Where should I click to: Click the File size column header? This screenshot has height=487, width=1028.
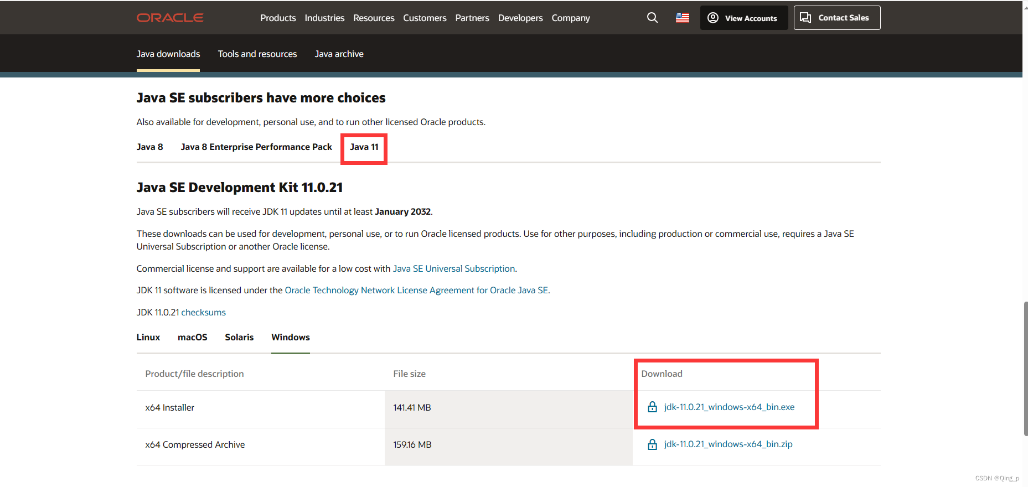click(x=410, y=374)
